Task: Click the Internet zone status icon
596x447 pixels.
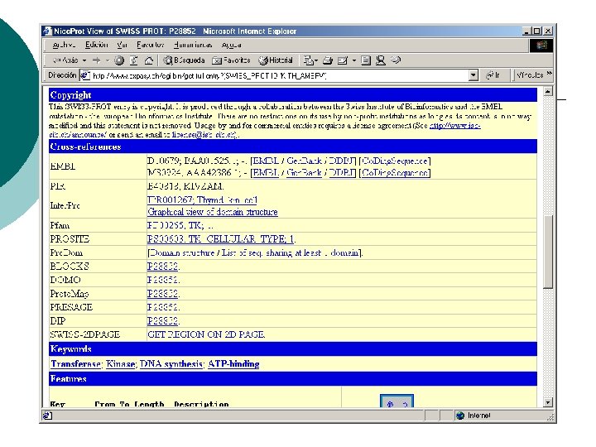Action: coord(460,416)
